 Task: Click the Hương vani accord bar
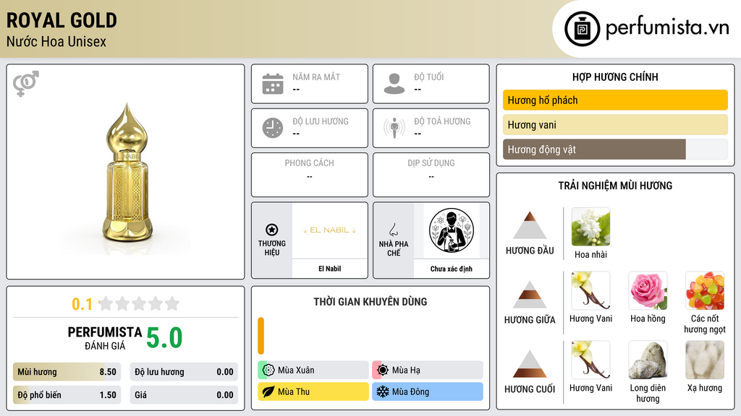pyautogui.click(x=615, y=125)
